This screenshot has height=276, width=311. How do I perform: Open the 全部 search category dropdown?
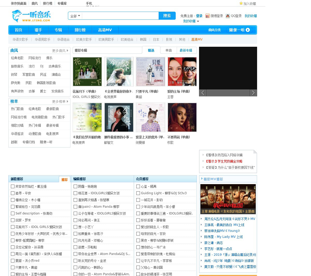point(75,16)
